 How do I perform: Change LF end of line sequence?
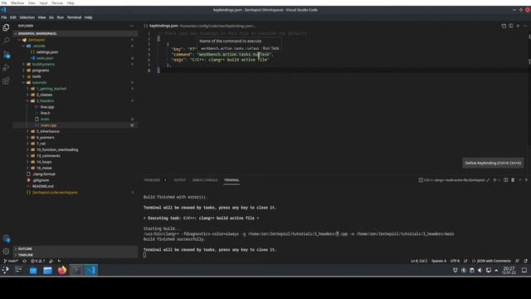tap(465, 261)
